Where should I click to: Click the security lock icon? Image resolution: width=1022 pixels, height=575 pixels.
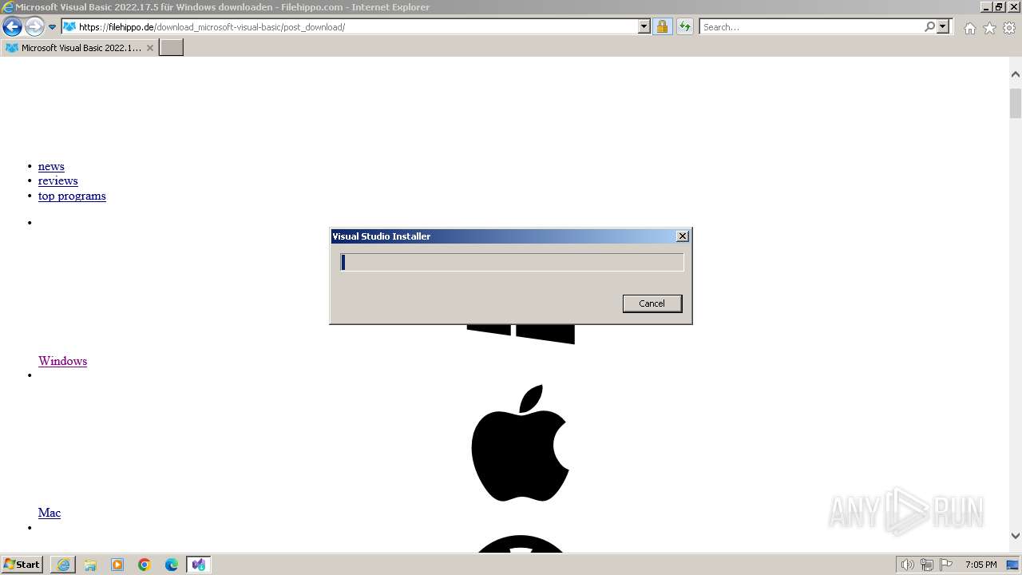662,27
